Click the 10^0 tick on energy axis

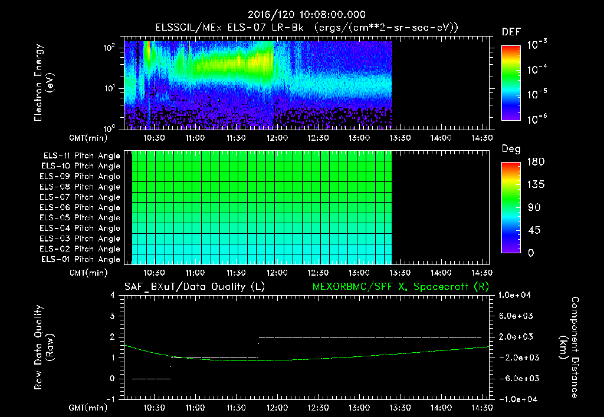[110, 128]
